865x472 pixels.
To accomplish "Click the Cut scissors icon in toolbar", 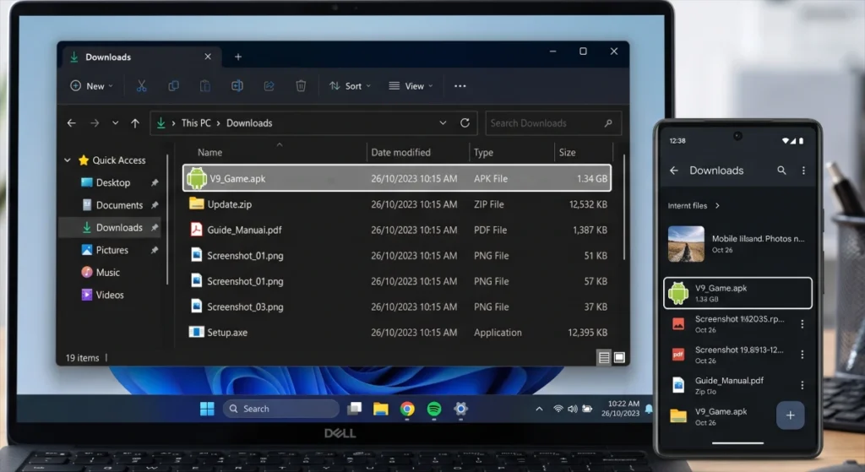I will pyautogui.click(x=142, y=86).
